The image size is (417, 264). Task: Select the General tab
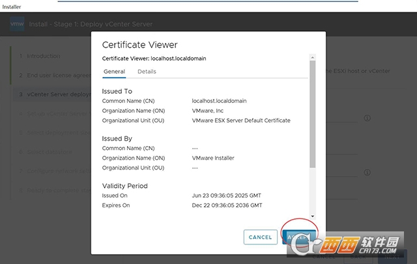(x=115, y=72)
